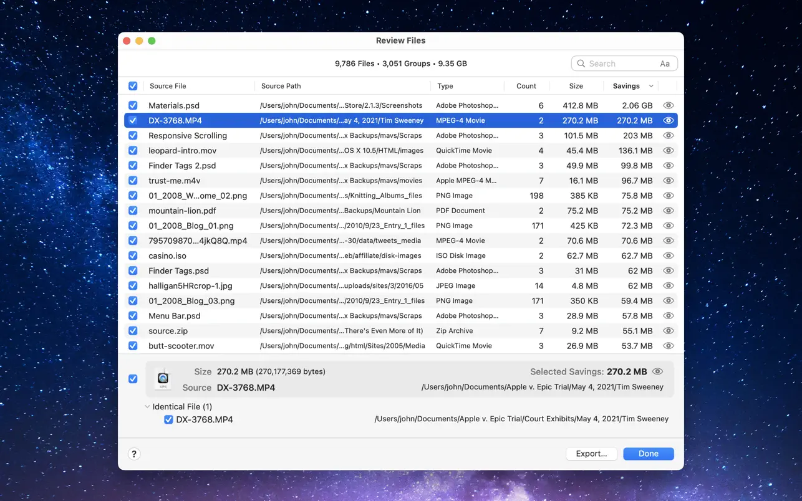Toggle case-sensitive search with Aa button

[665, 63]
